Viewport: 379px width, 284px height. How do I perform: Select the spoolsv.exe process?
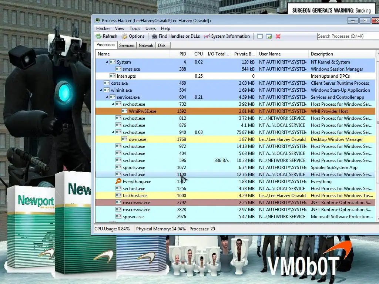pos(235,168)
